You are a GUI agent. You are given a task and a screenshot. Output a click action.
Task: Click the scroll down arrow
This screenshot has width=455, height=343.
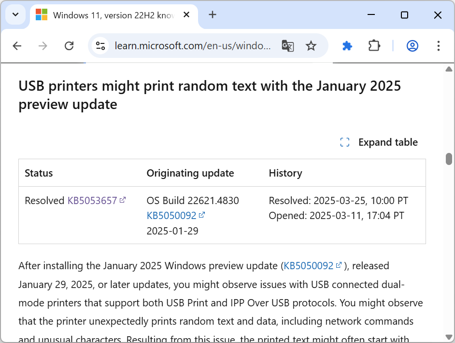(x=449, y=337)
